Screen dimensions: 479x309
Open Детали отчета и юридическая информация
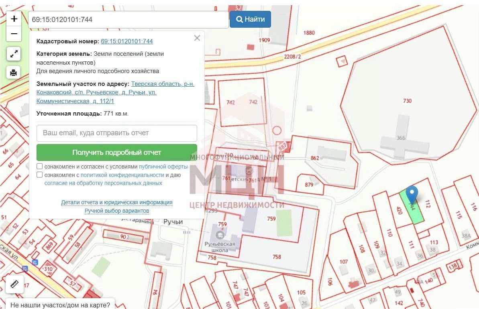pos(117,202)
